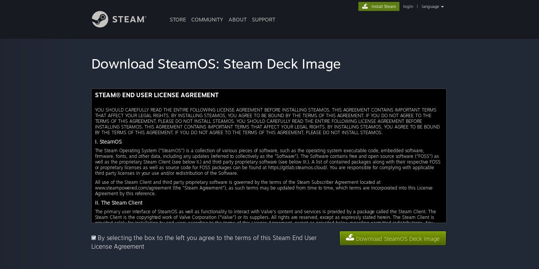The width and height of the screenshot is (539, 269).
Task: Click the "II. The Steam Client" heading
Action: pos(119,203)
